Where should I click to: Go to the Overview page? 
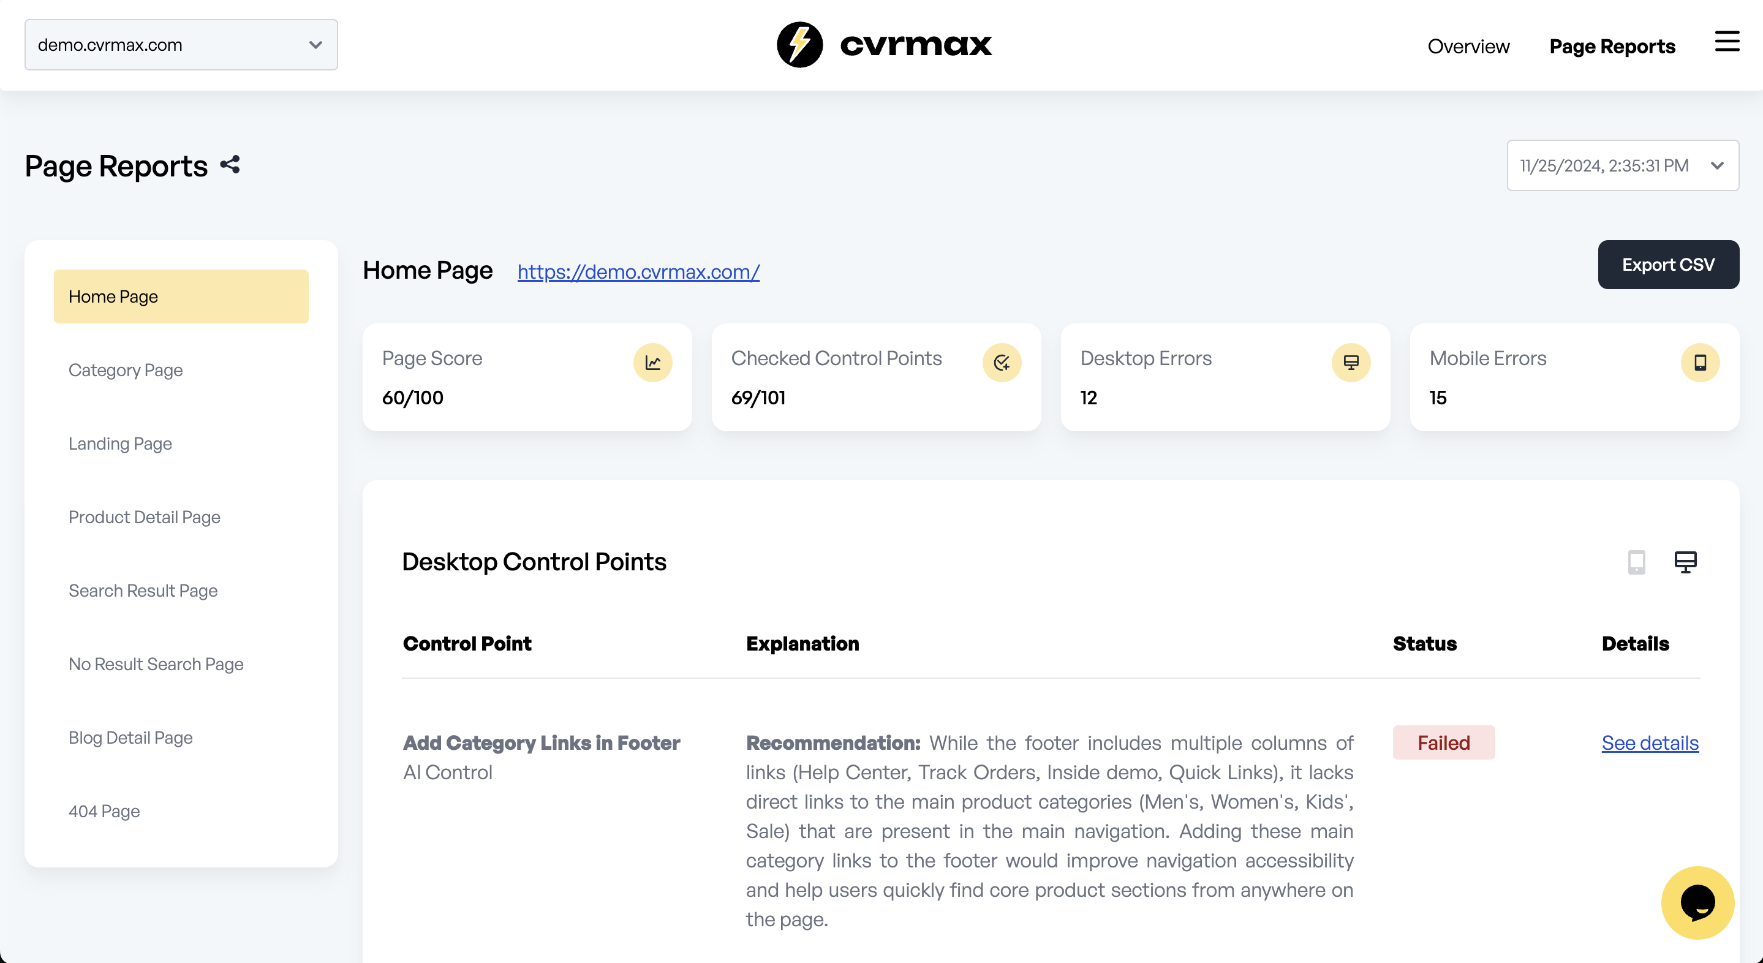click(x=1468, y=47)
